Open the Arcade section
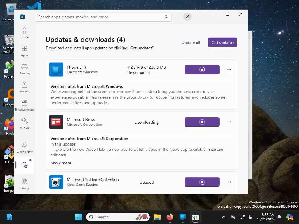299x224 pixels. tap(25, 87)
